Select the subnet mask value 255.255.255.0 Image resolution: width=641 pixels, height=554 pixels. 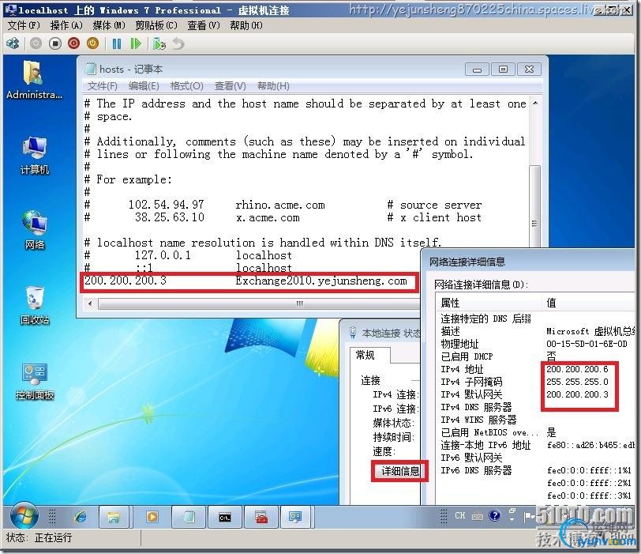click(577, 382)
